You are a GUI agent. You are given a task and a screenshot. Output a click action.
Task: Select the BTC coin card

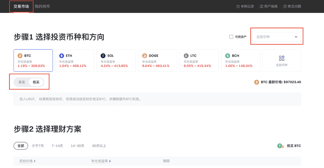[x=33, y=61]
